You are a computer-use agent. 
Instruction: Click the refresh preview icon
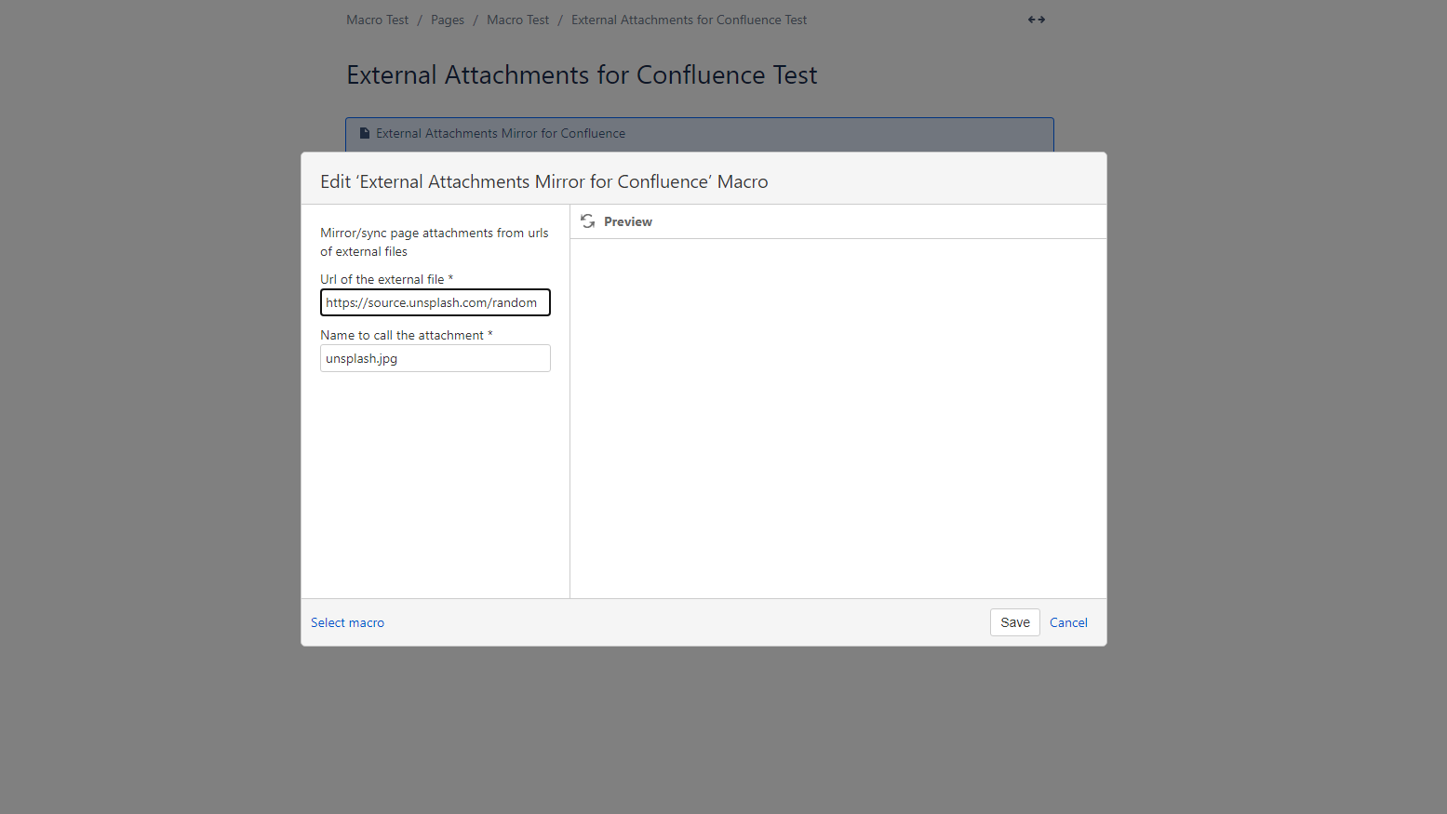(x=587, y=221)
